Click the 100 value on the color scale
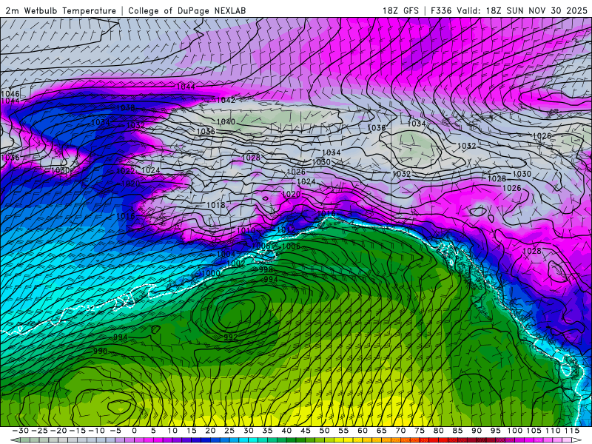The image size is (592, 444). click(515, 431)
